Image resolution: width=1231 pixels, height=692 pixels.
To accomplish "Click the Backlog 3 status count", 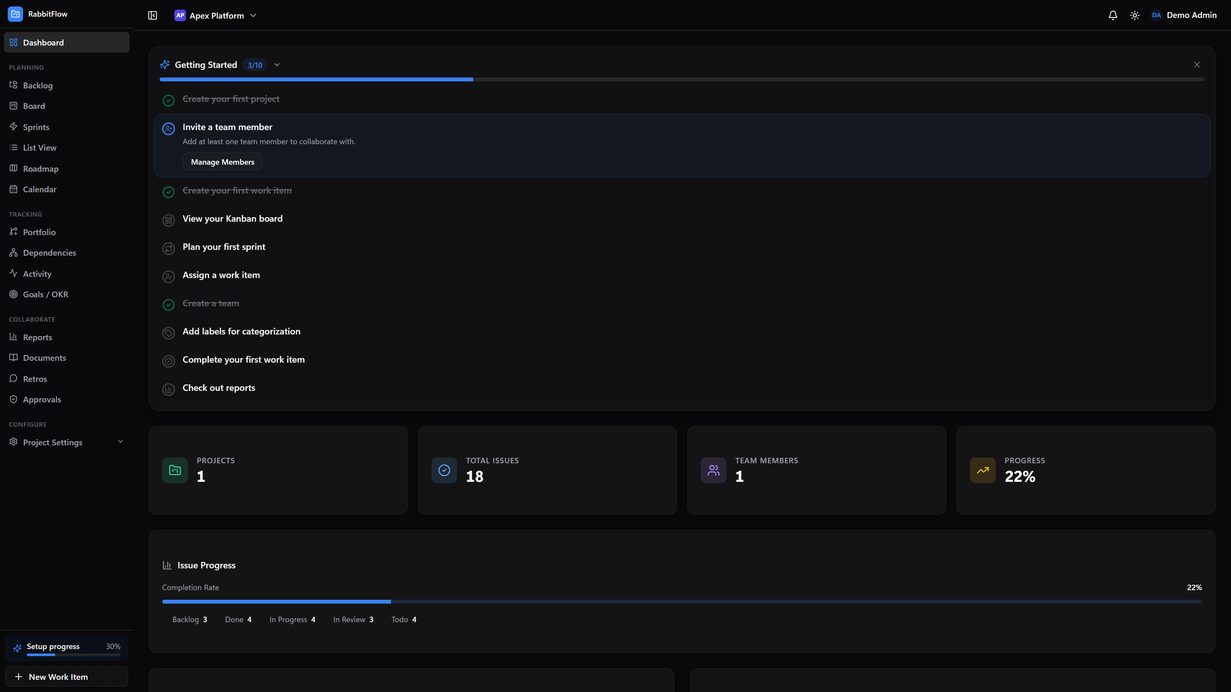I will 190,619.
